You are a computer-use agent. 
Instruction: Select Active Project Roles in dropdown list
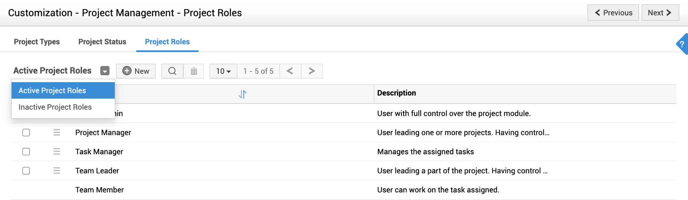[52, 91]
